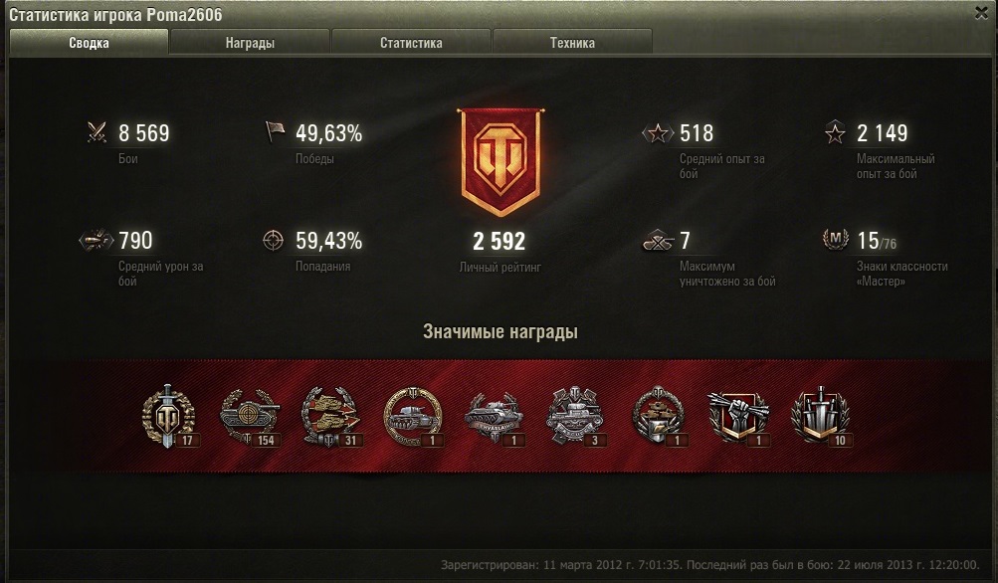Switch to the Награды tab

[250, 43]
